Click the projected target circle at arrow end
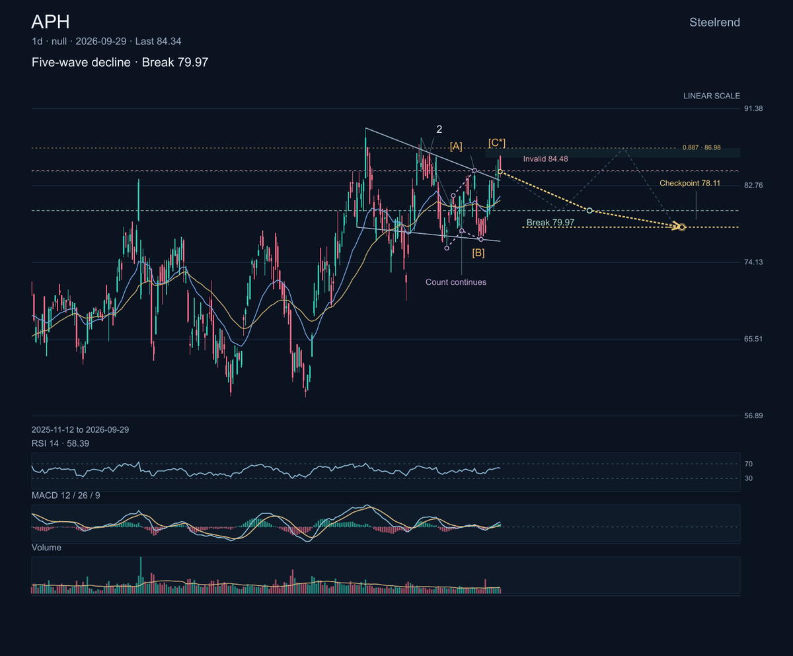The height and width of the screenshot is (656, 793). click(x=682, y=227)
